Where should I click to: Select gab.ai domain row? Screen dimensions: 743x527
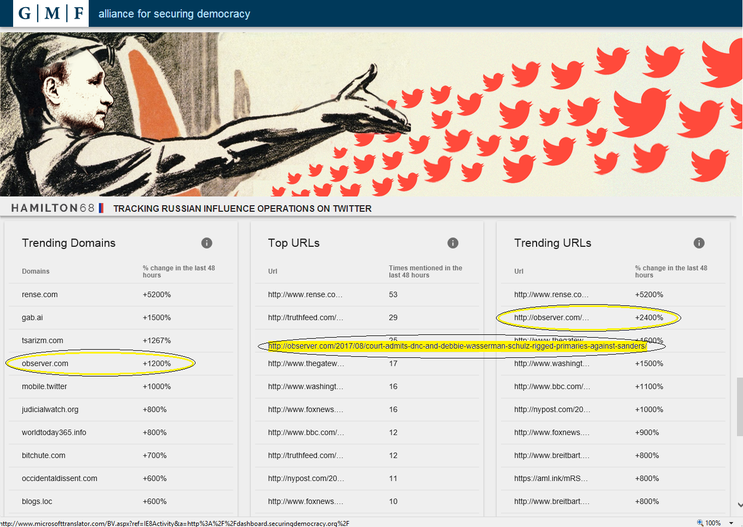120,317
